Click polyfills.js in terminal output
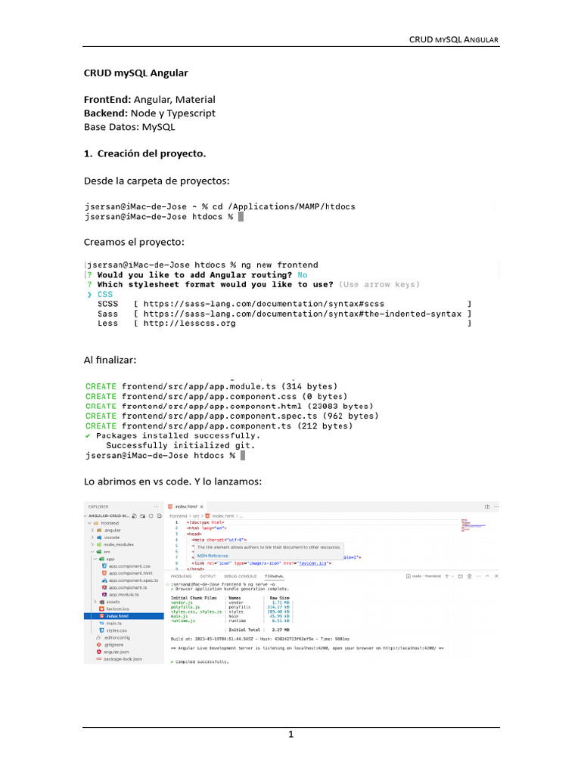The image size is (581, 774). (x=185, y=607)
